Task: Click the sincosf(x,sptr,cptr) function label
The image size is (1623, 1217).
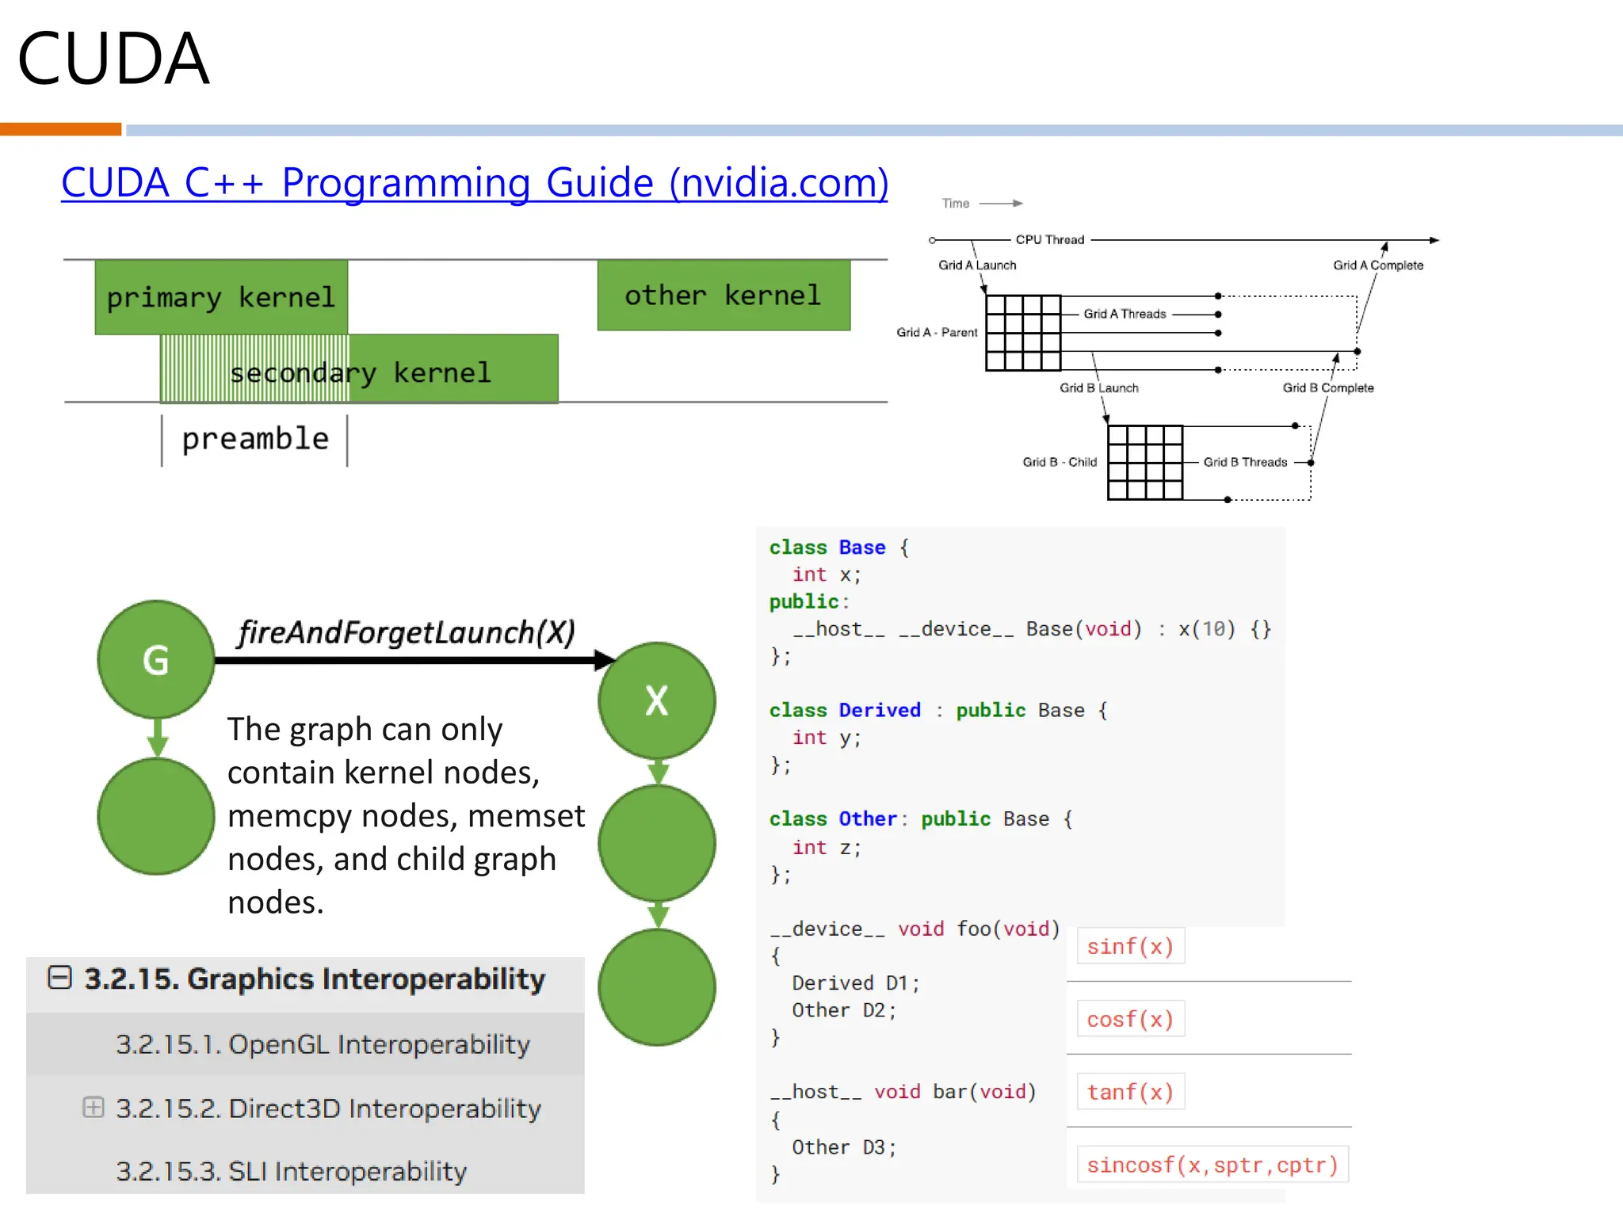Action: coord(1212,1165)
